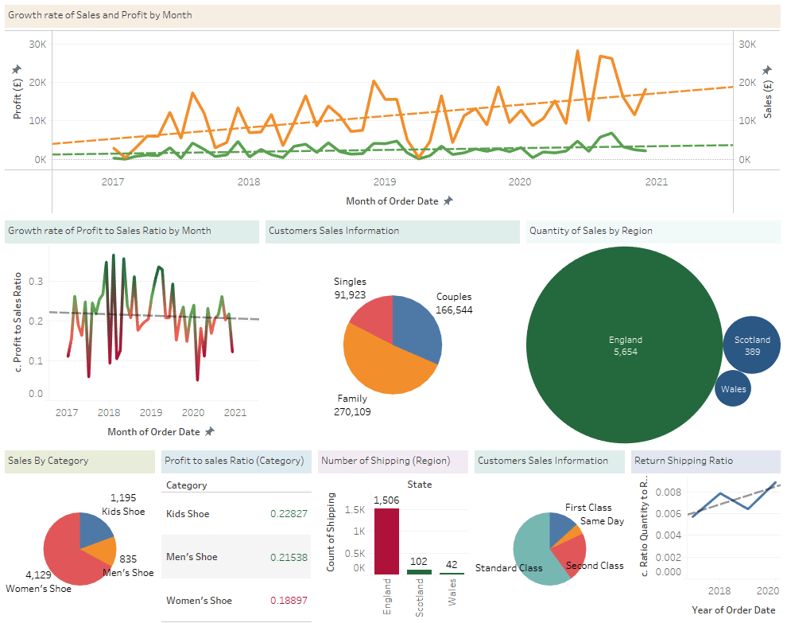This screenshot has width=787, height=623.
Task: Select the orange Family pie slice
Action: 382,366
